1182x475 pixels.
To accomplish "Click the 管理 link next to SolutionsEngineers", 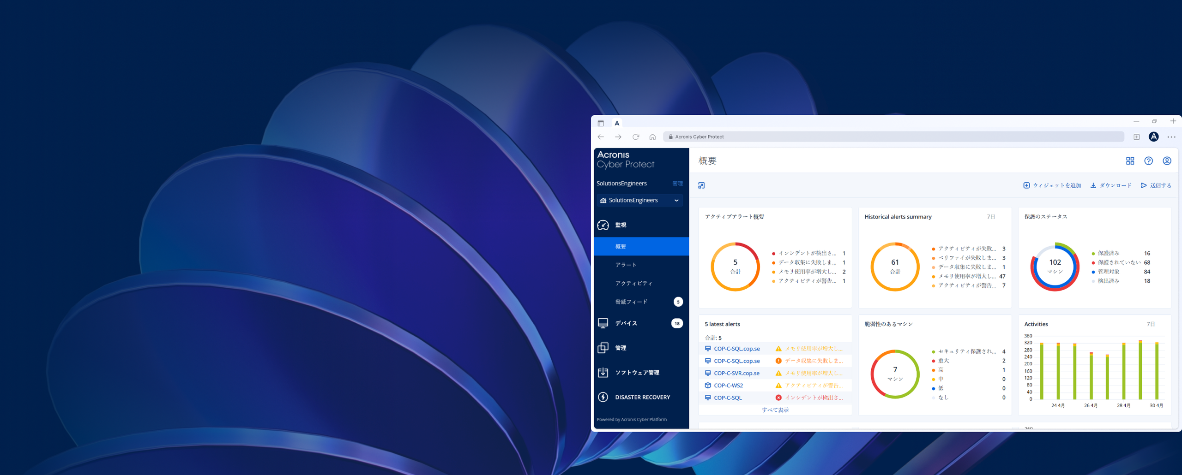I will [677, 184].
